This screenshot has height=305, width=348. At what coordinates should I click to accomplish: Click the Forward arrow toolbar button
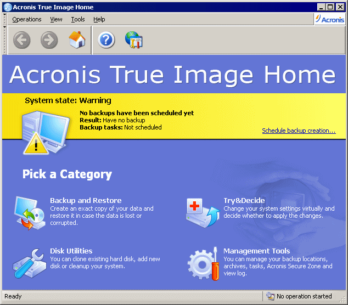49,40
